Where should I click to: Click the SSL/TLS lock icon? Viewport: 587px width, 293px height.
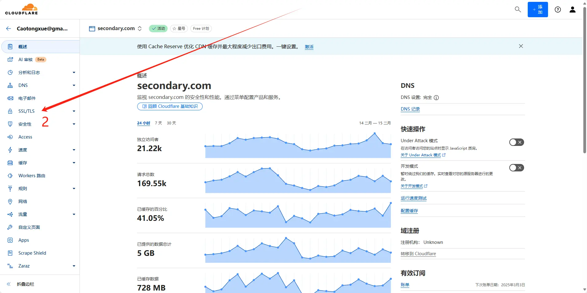click(10, 111)
